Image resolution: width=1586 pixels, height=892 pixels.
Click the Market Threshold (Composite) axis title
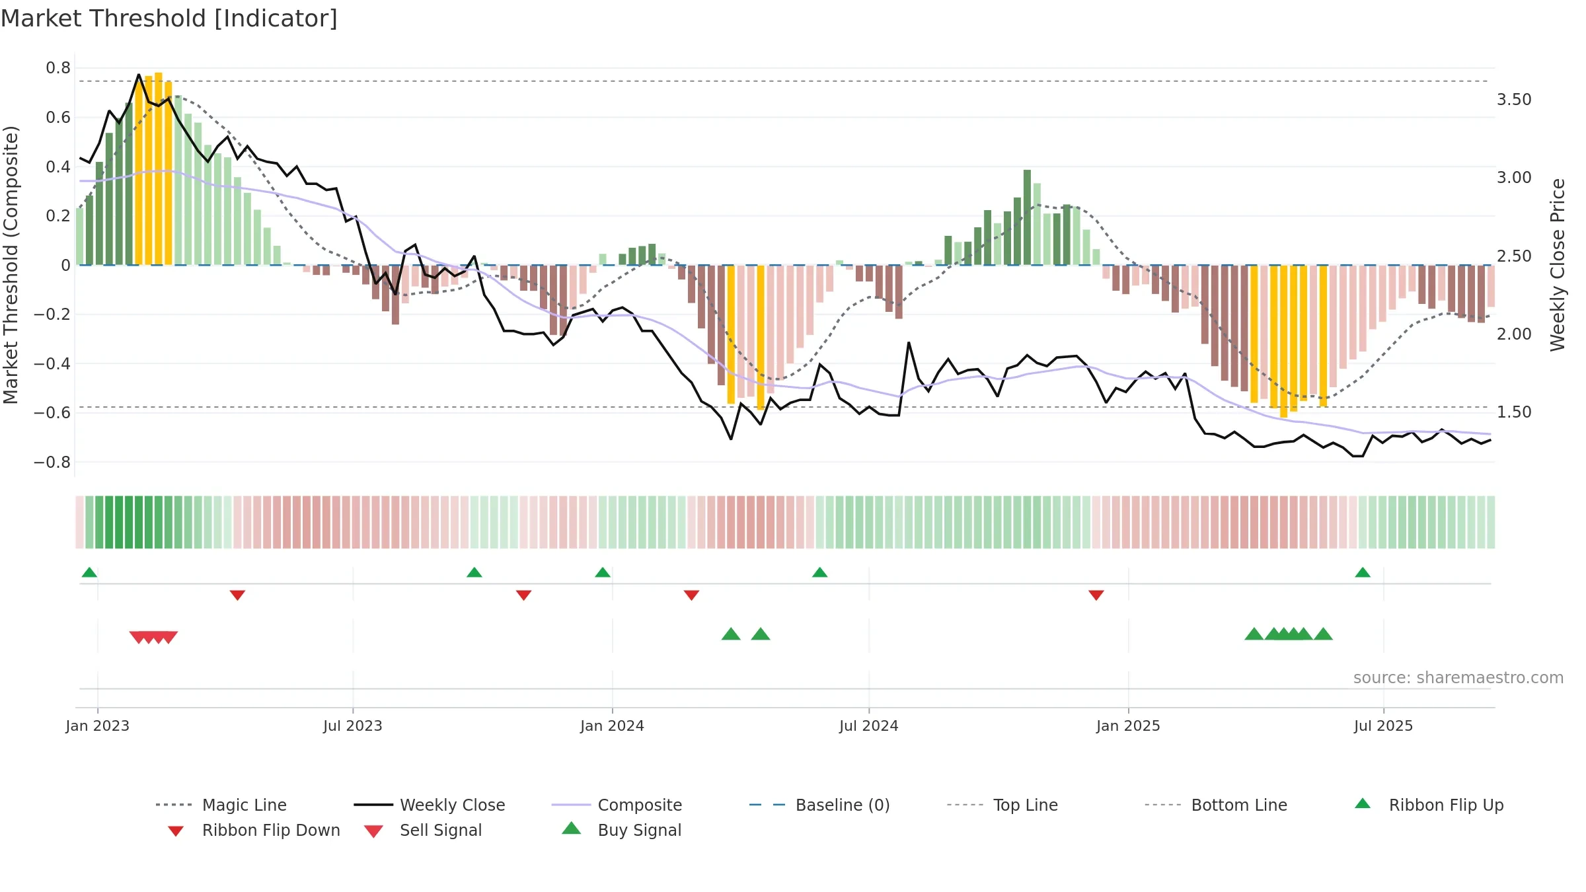[x=11, y=265]
